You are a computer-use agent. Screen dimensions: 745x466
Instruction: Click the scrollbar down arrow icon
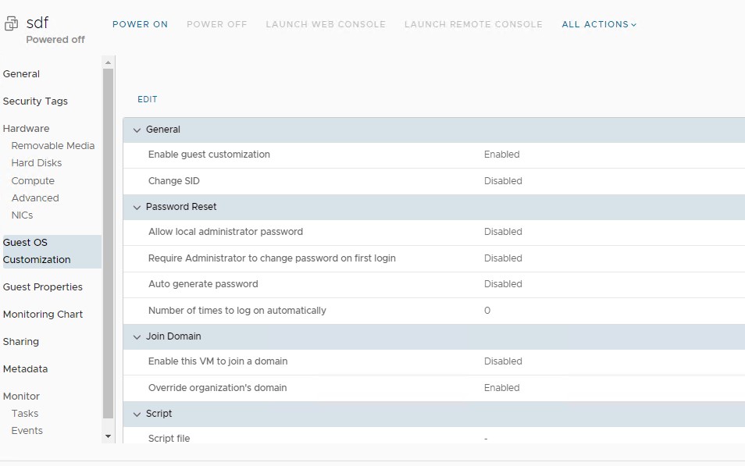(x=108, y=436)
